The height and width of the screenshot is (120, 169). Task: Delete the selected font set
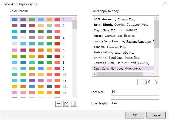[x=156, y=82]
